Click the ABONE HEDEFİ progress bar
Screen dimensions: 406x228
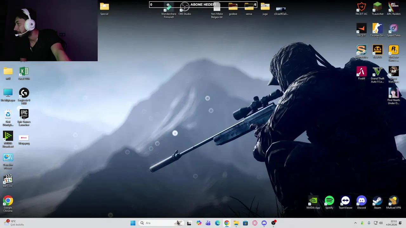[x=203, y=4]
